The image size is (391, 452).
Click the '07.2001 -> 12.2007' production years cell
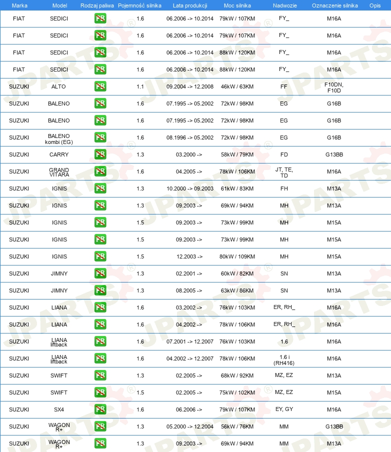click(x=190, y=341)
